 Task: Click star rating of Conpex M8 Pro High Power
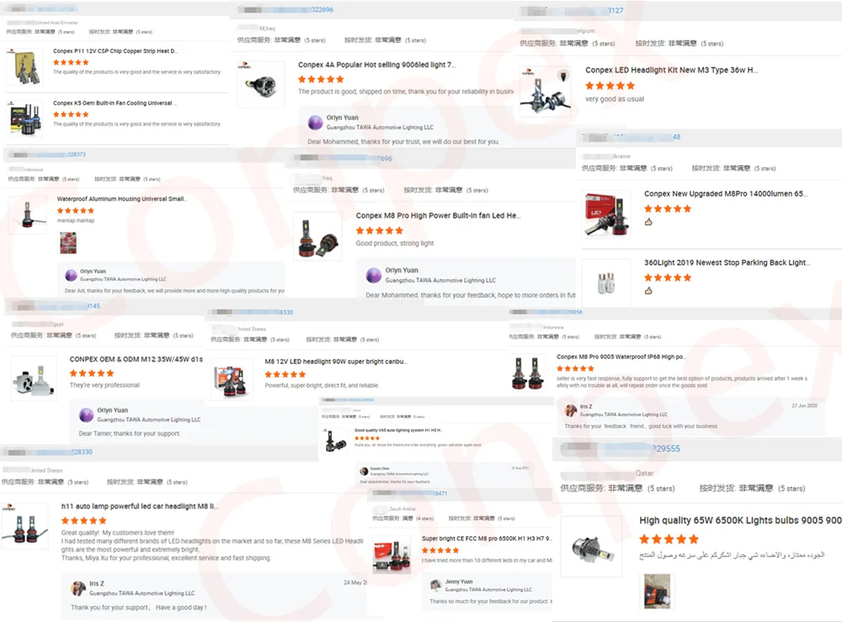(380, 231)
